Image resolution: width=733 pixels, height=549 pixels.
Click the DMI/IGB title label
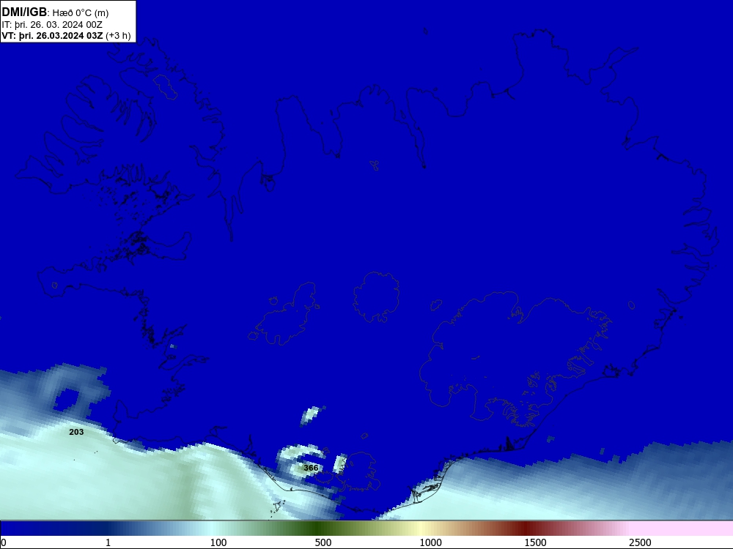coord(24,12)
